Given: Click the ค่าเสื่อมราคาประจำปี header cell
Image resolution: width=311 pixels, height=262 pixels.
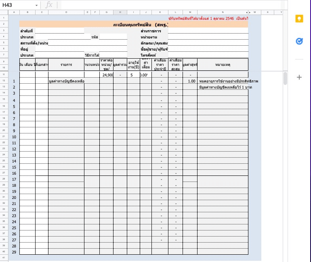Looking at the screenshot, I should click(160, 65).
